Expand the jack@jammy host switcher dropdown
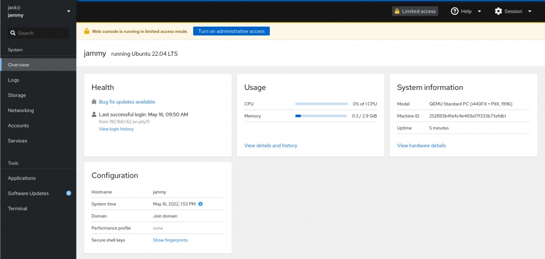Image resolution: width=545 pixels, height=259 pixels. [x=68, y=11]
